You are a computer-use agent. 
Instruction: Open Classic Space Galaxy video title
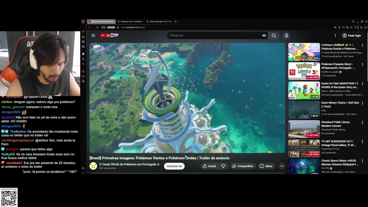[340, 162]
